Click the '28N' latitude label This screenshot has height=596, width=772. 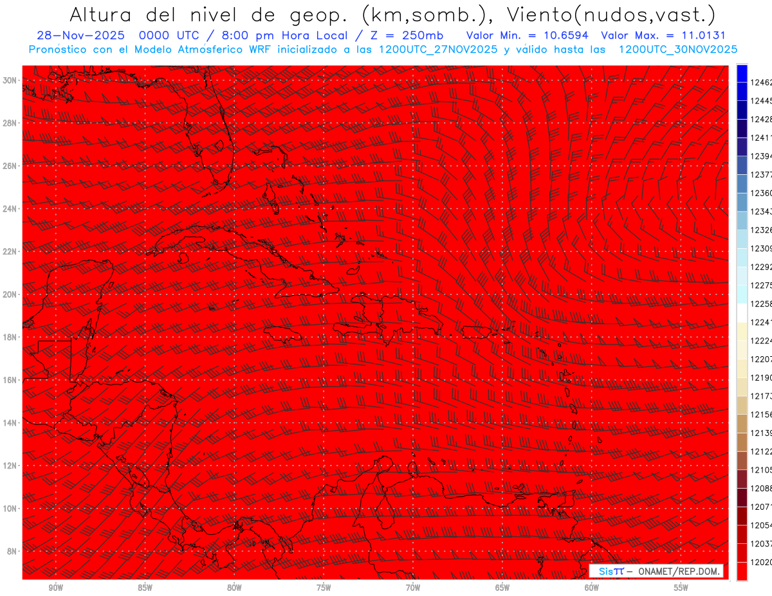[x=10, y=123]
